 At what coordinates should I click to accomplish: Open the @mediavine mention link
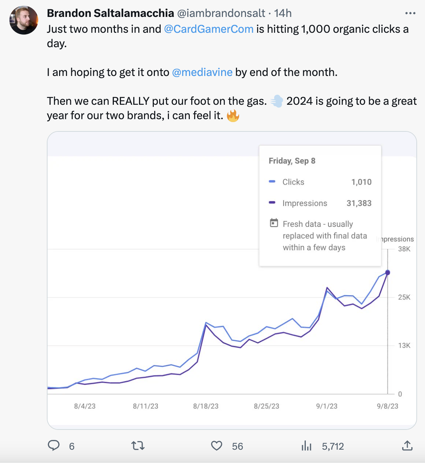click(202, 72)
